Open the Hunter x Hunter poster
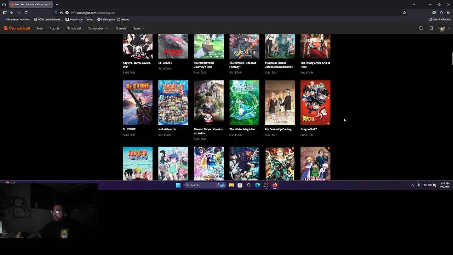453x255 pixels. coord(315,164)
